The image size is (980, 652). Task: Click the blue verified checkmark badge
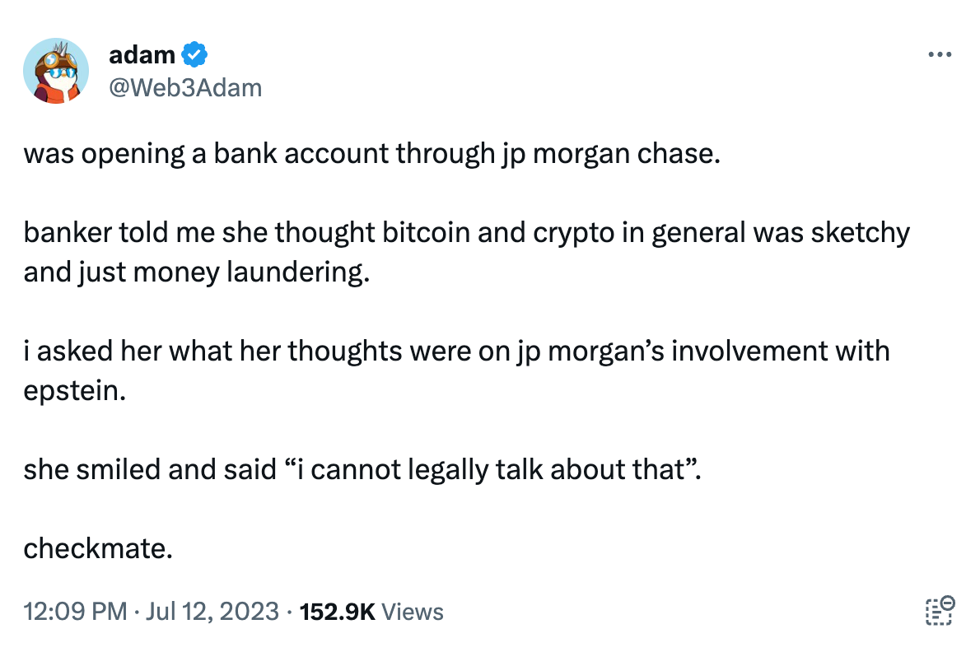click(x=194, y=55)
